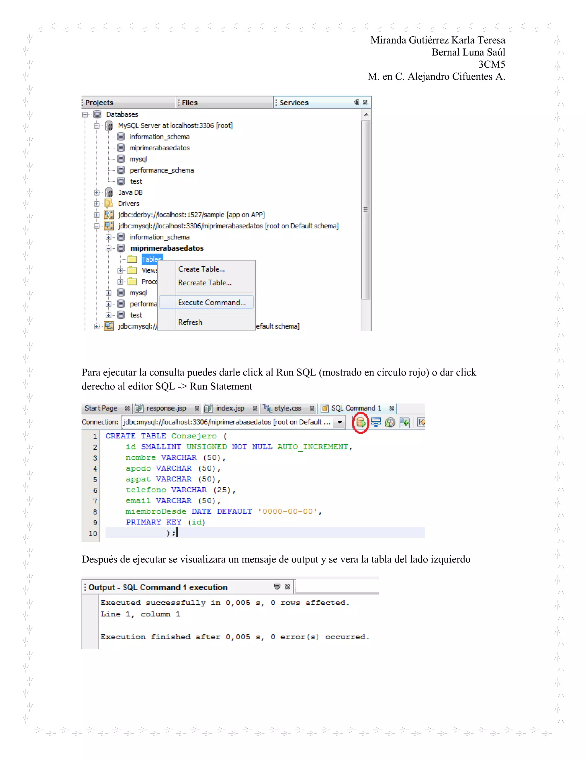Expand the Java DB node
This screenshot has width=587, height=759.
[96, 192]
